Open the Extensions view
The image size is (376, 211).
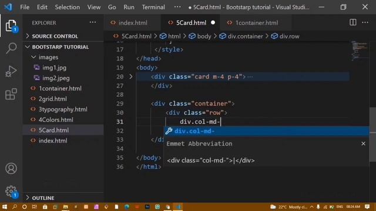click(x=11, y=94)
